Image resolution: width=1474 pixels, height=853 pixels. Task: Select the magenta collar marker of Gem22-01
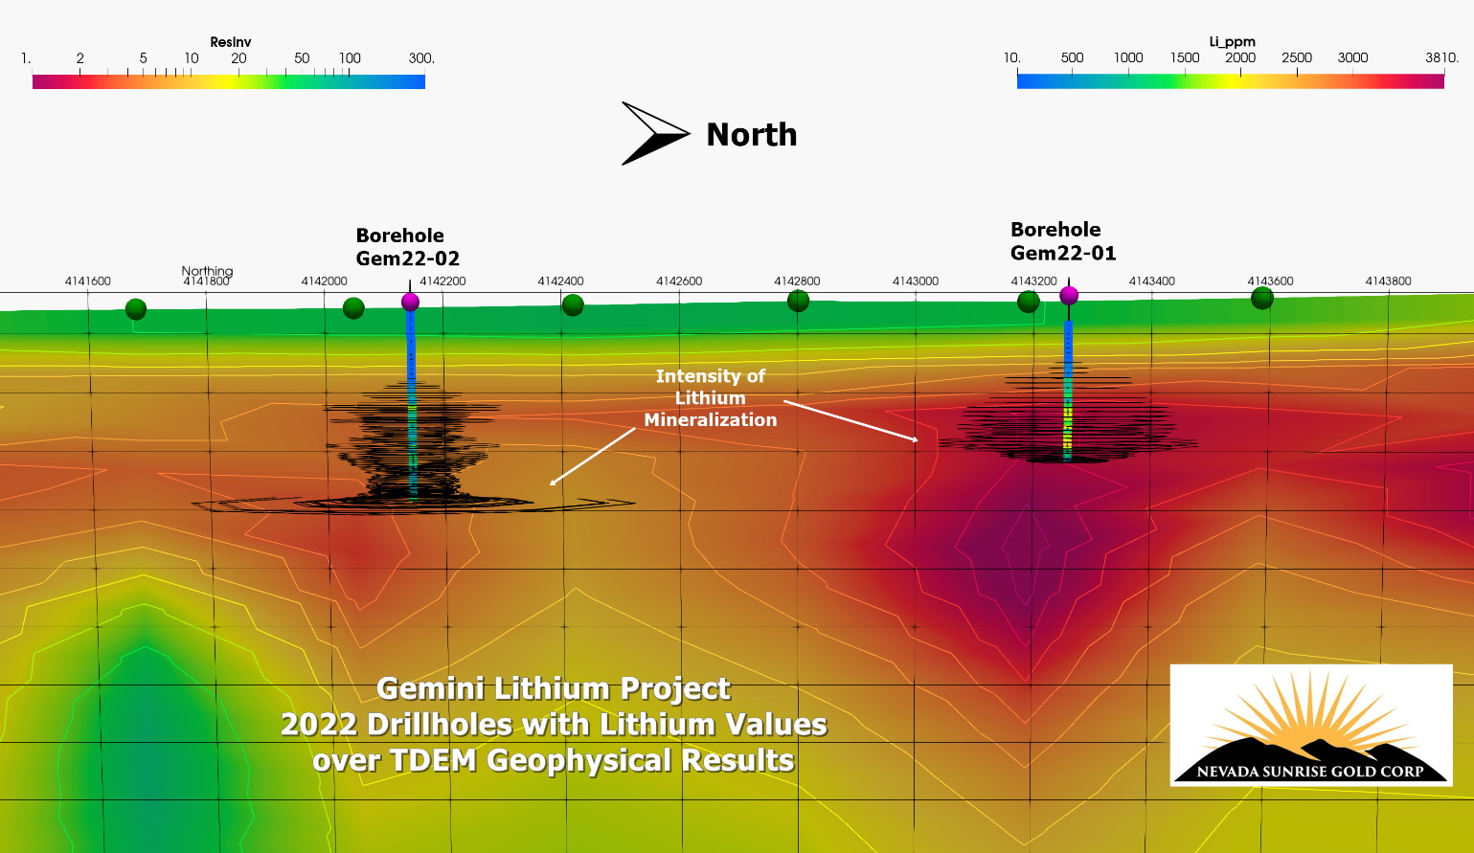1069,296
